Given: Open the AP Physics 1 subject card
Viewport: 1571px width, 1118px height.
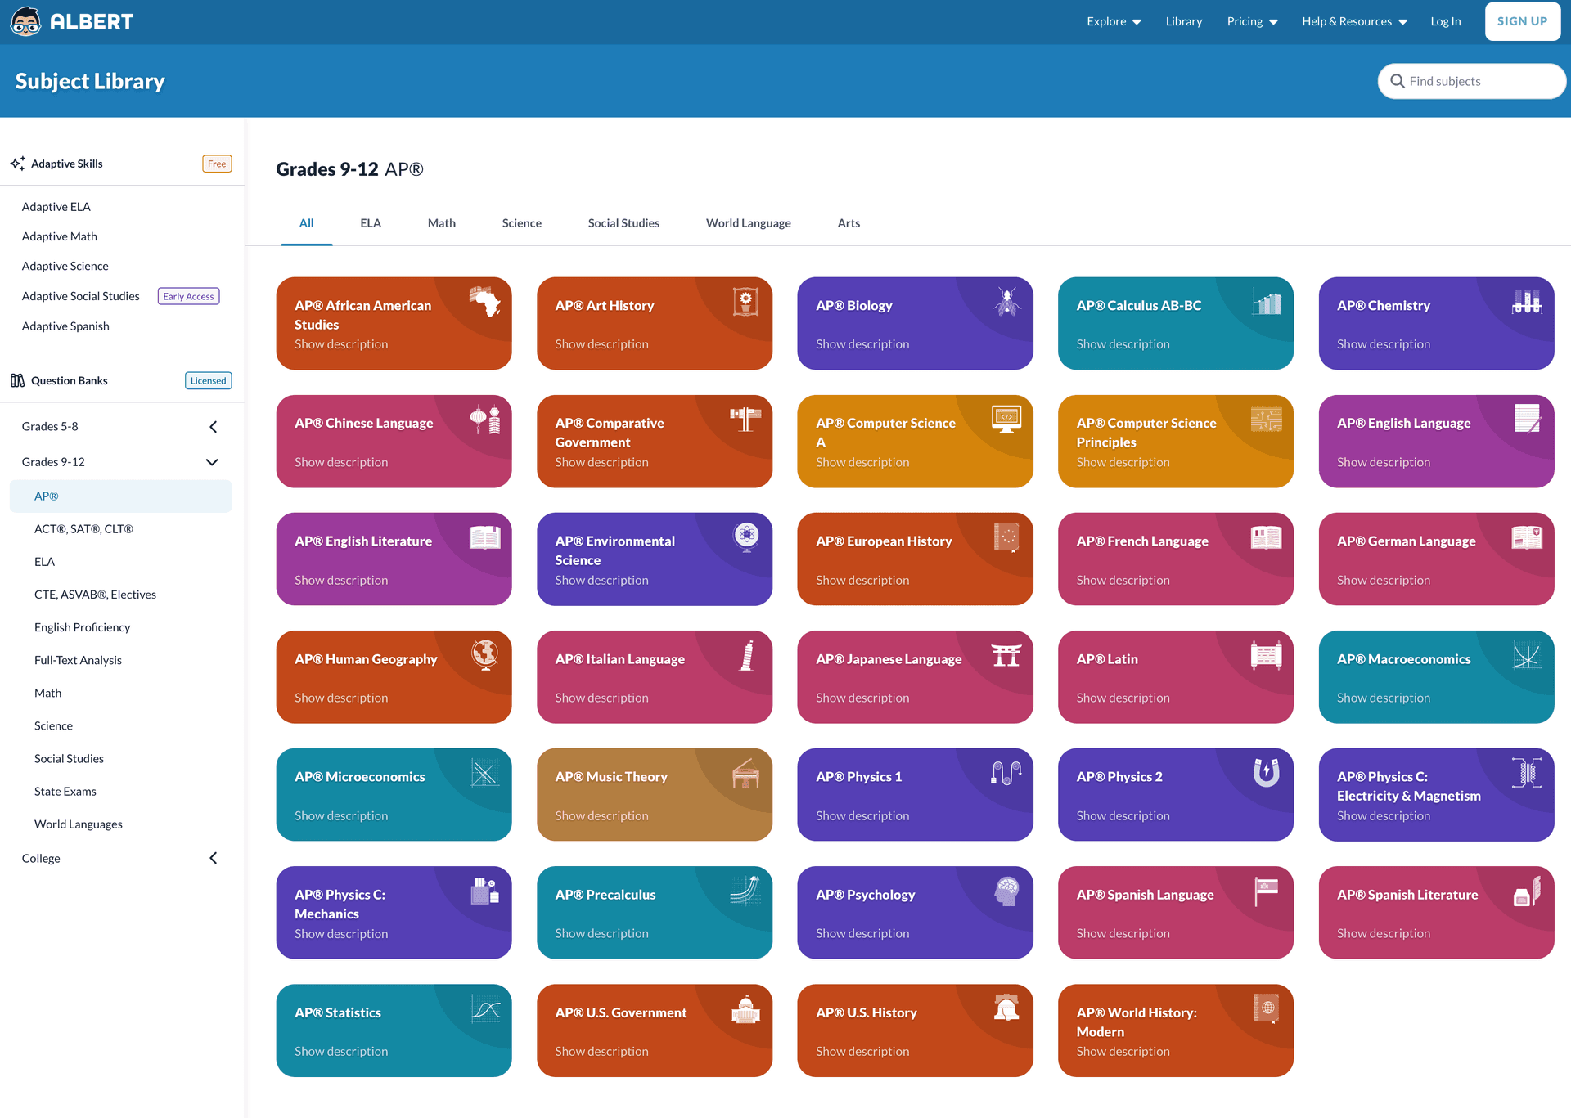Looking at the screenshot, I should pyautogui.click(x=915, y=795).
